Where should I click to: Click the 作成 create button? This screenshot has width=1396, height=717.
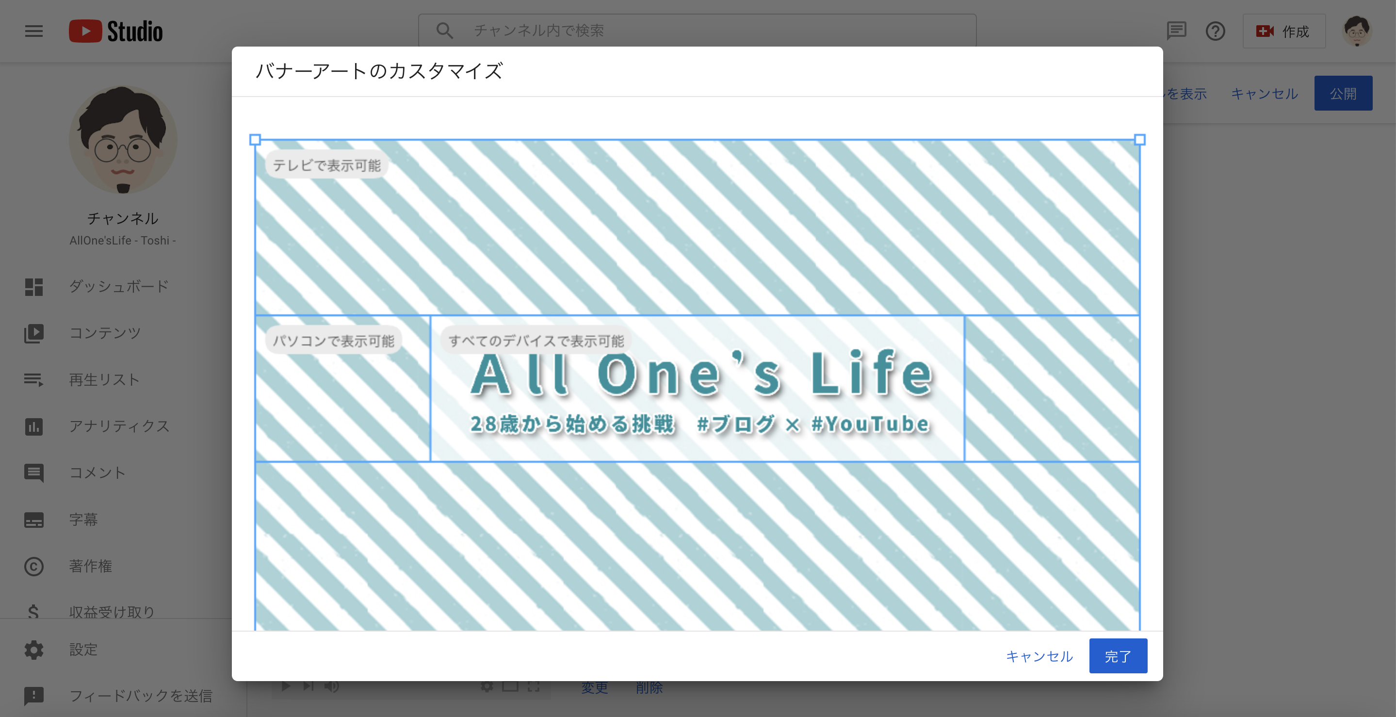(1284, 31)
